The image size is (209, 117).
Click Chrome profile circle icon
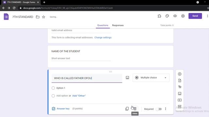click(x=198, y=2)
